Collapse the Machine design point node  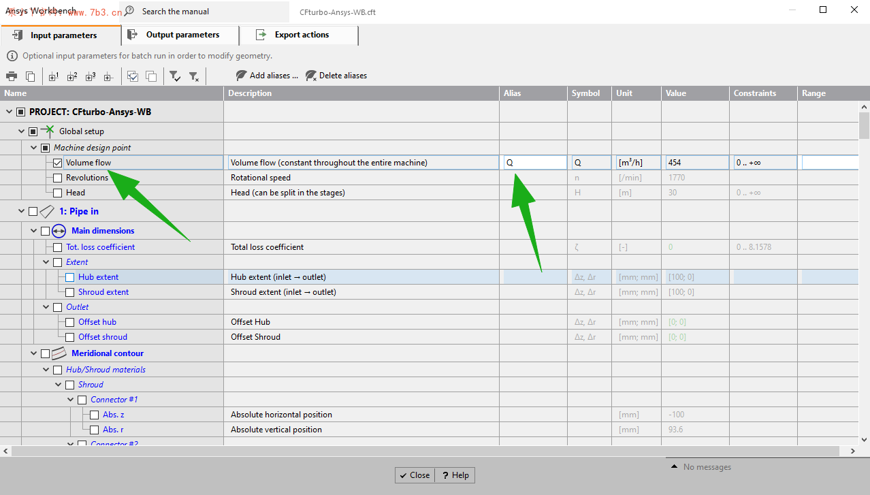click(33, 148)
